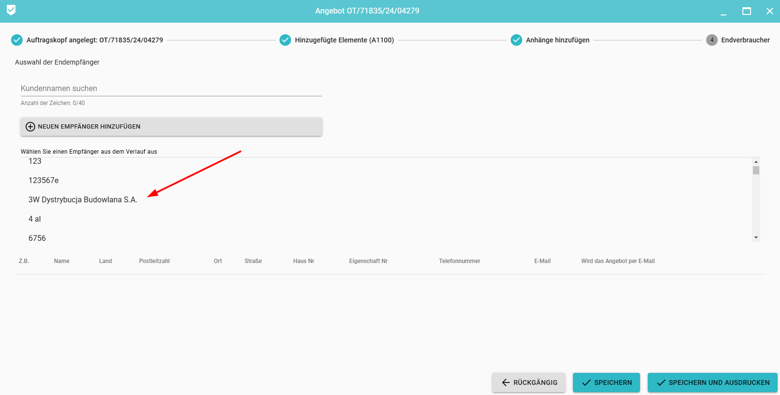Click the Hinzugefügte Elemente step checkmark icon
The width and height of the screenshot is (780, 395).
coord(285,40)
